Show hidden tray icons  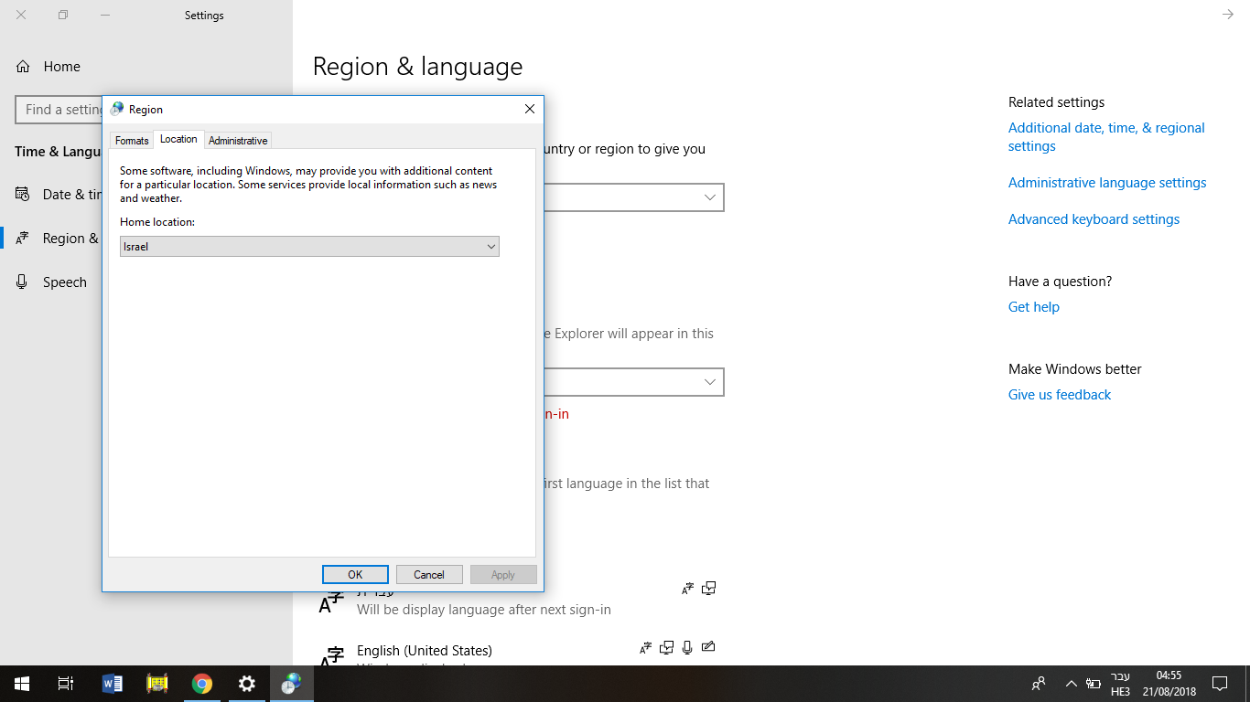[1072, 684]
